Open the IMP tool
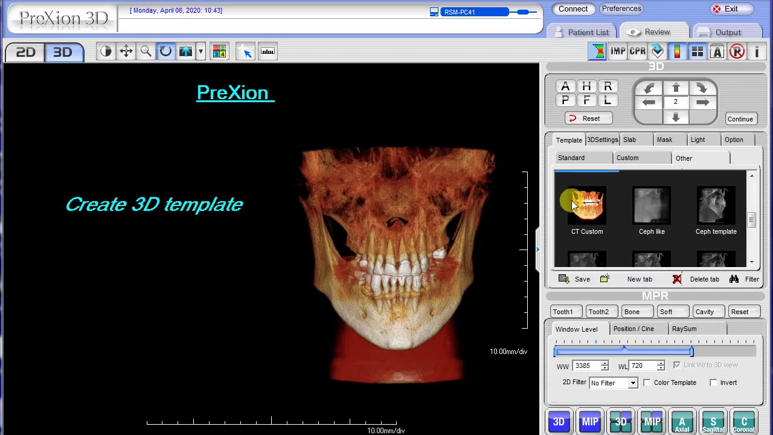 click(617, 51)
